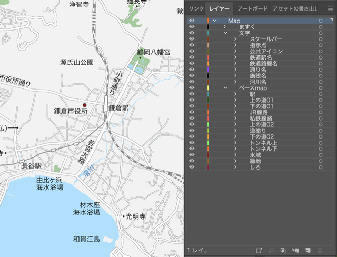Click target circle for トンネル上 layer
The width and height of the screenshot is (337, 257).
click(321, 143)
